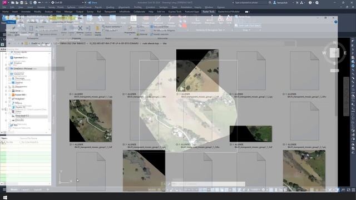This screenshot has height=200, width=356.
Task: Click the Autodesk App Store cart icon
Action: coord(297,3)
